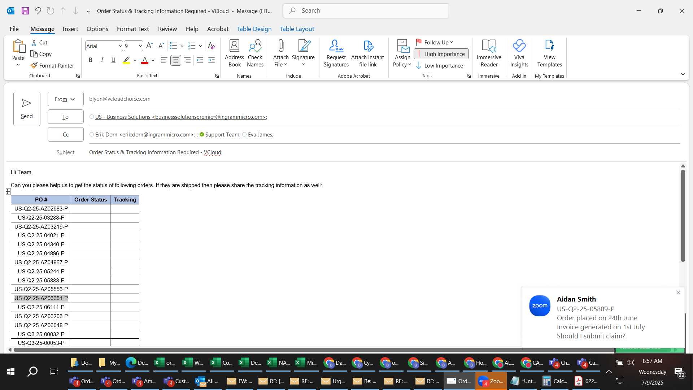Increase indent of paragraph
The width and height of the screenshot is (693, 390).
(x=212, y=60)
